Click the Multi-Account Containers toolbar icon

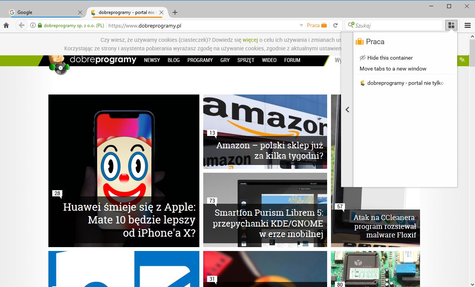coord(451,25)
